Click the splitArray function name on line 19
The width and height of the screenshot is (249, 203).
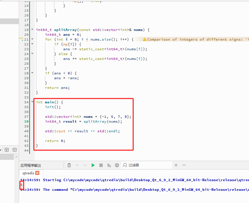[65, 30]
